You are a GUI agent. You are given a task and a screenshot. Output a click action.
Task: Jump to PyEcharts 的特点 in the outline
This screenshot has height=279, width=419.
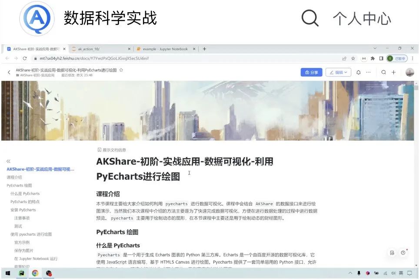[25, 202]
